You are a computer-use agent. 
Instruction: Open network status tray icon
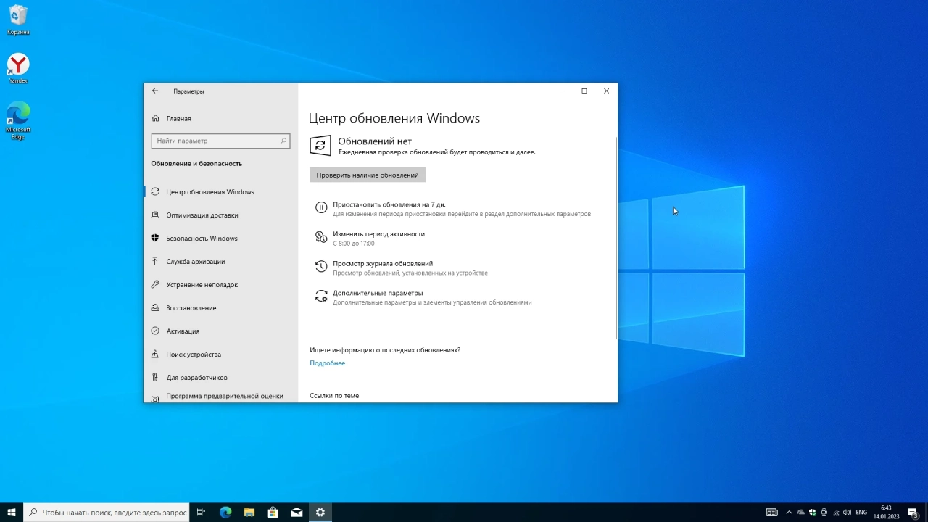pyautogui.click(x=835, y=513)
